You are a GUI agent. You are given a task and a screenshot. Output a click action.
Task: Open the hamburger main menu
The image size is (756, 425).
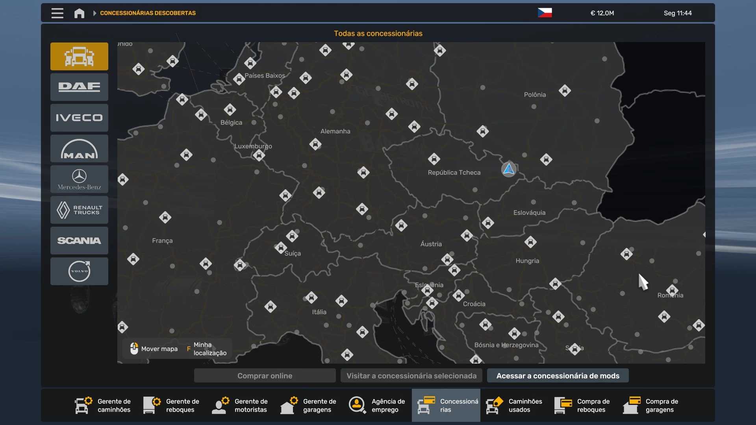click(57, 13)
